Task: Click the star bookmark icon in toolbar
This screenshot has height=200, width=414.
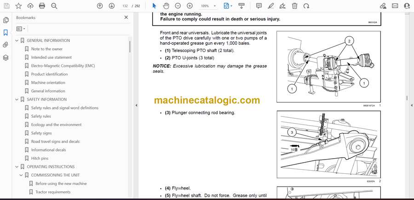Action: coord(18,6)
